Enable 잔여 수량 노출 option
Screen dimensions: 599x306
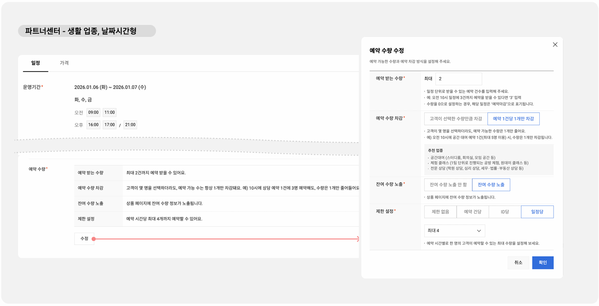point(491,185)
